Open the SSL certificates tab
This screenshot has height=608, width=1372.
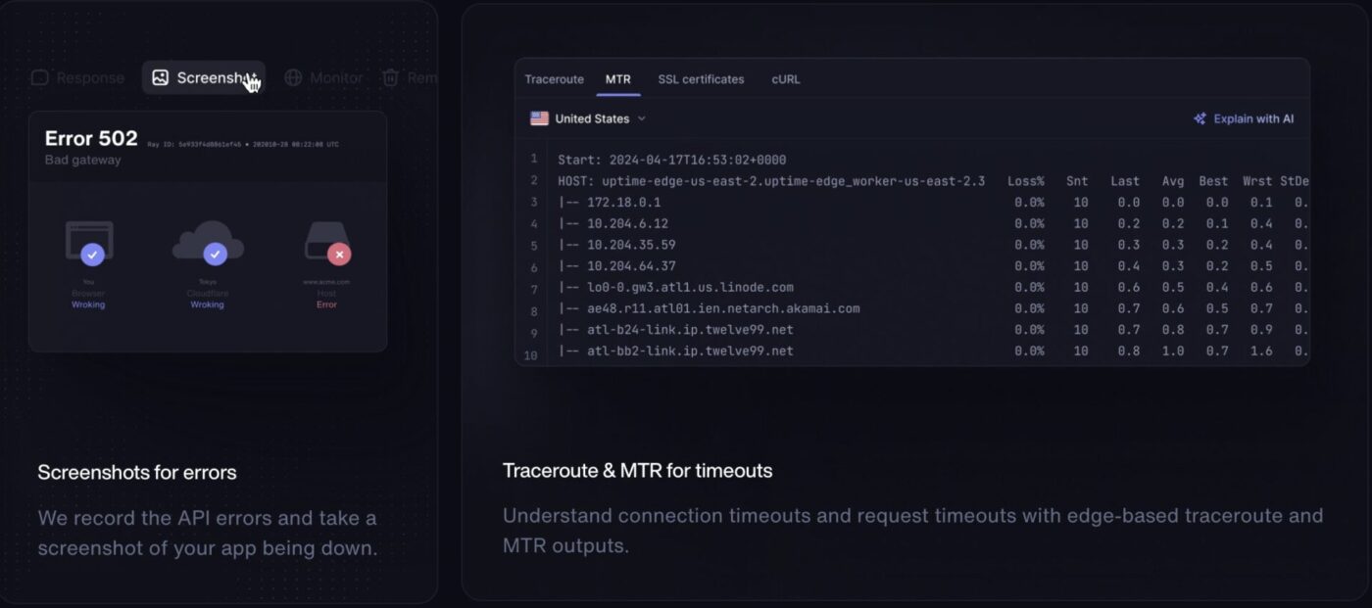tap(701, 79)
